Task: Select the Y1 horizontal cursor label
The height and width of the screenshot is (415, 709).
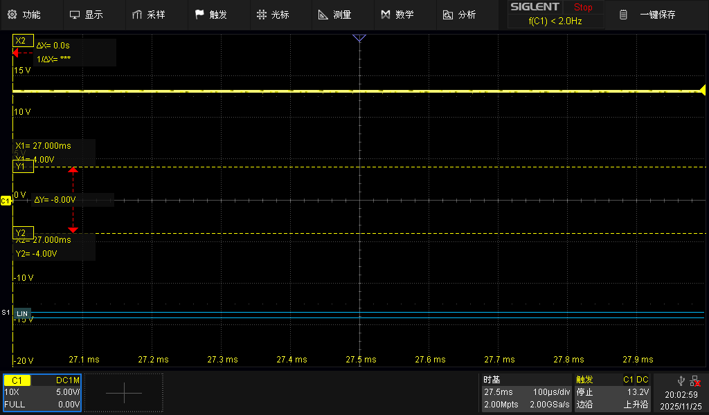Action: pyautogui.click(x=23, y=167)
